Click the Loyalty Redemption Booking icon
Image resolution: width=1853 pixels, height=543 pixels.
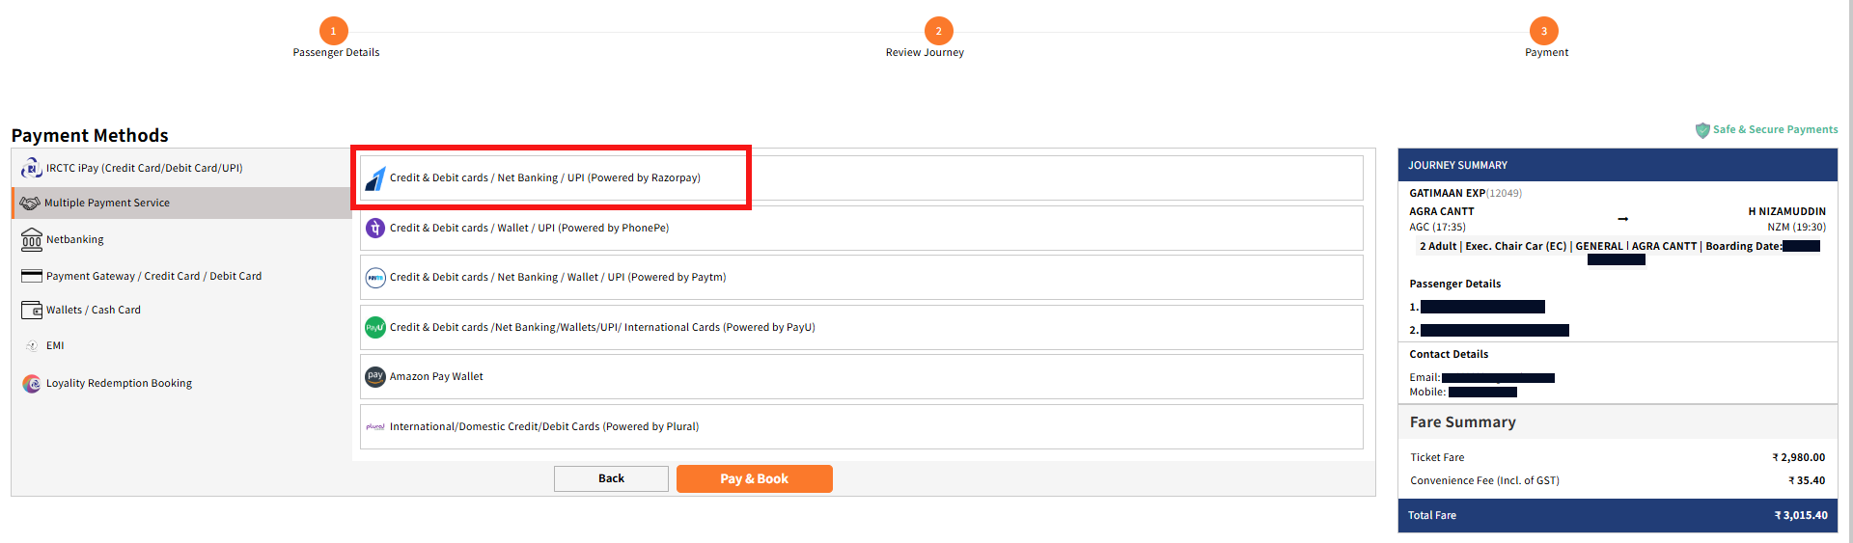coord(32,384)
